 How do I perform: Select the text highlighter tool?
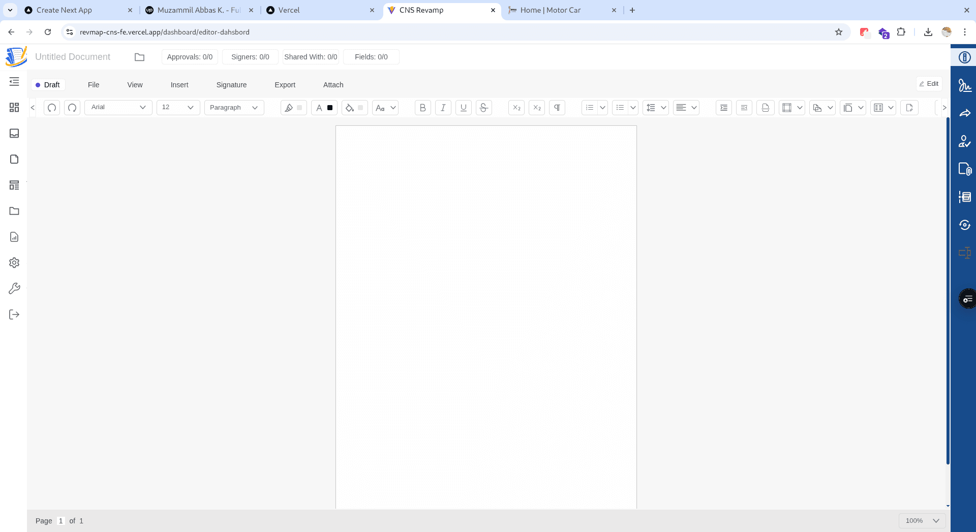[x=289, y=108]
